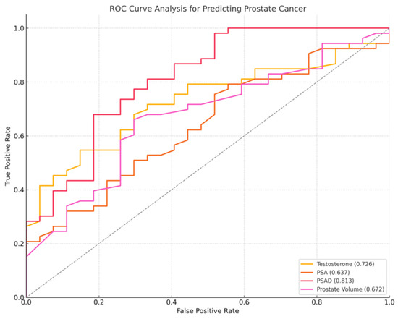Click the False Positive Rate axis label
Image resolution: width=398 pixels, height=319 pixels.
tap(208, 311)
